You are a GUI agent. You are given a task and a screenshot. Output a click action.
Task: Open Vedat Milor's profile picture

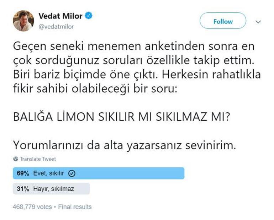pyautogui.click(x=23, y=21)
